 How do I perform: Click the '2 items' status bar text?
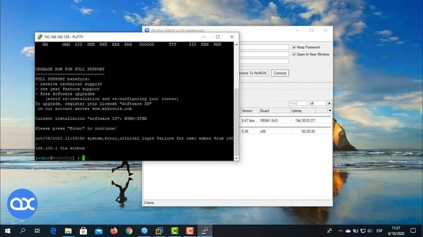click(x=149, y=203)
